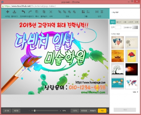Select the 배경 (background) tab
This screenshot has width=141, height=115.
(x=113, y=22)
